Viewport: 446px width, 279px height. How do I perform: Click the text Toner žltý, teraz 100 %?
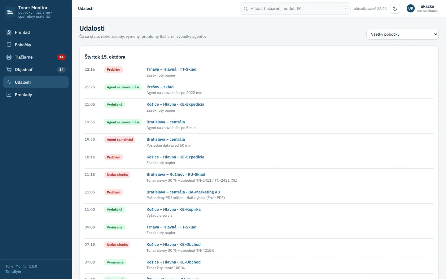click(x=165, y=268)
